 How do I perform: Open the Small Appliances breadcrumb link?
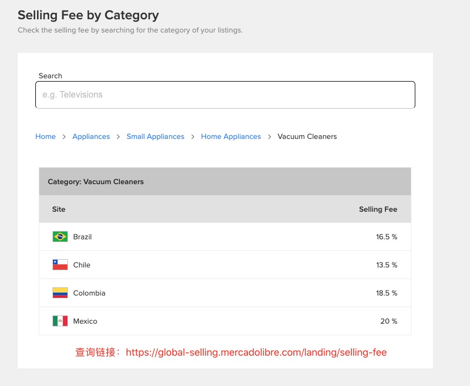point(155,136)
